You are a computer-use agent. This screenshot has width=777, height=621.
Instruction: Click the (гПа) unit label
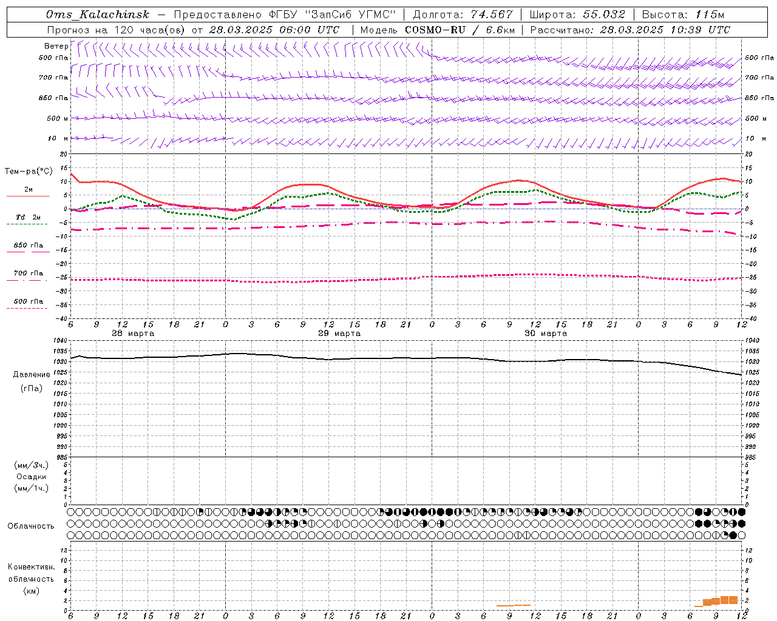pos(32,388)
